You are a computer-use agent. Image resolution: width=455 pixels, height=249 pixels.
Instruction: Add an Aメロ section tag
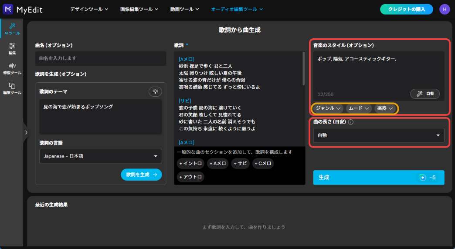point(217,164)
